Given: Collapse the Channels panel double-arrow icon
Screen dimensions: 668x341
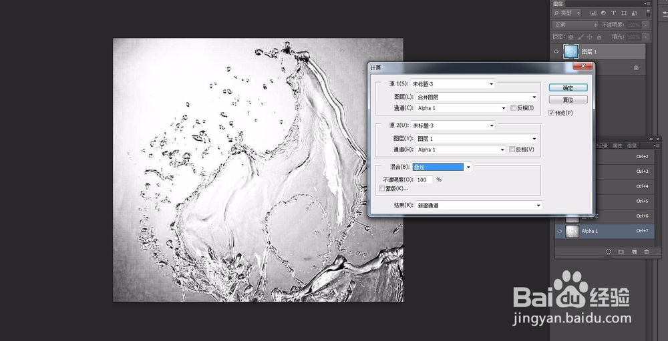Looking at the screenshot, I should (651, 139).
